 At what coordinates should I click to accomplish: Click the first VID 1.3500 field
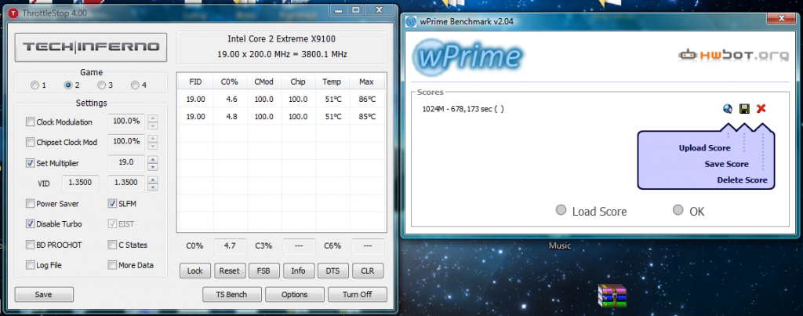80,183
